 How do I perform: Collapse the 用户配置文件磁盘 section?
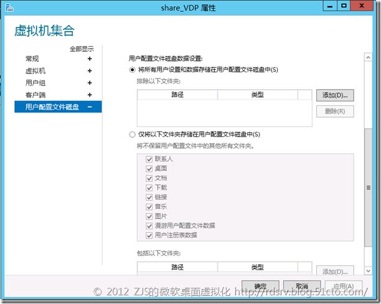(x=90, y=107)
